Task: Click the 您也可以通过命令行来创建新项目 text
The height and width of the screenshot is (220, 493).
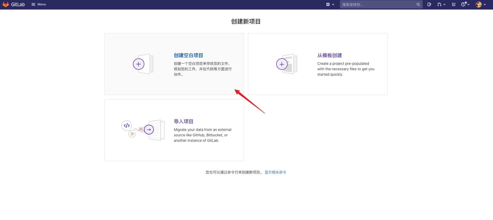Action: [x=234, y=172]
